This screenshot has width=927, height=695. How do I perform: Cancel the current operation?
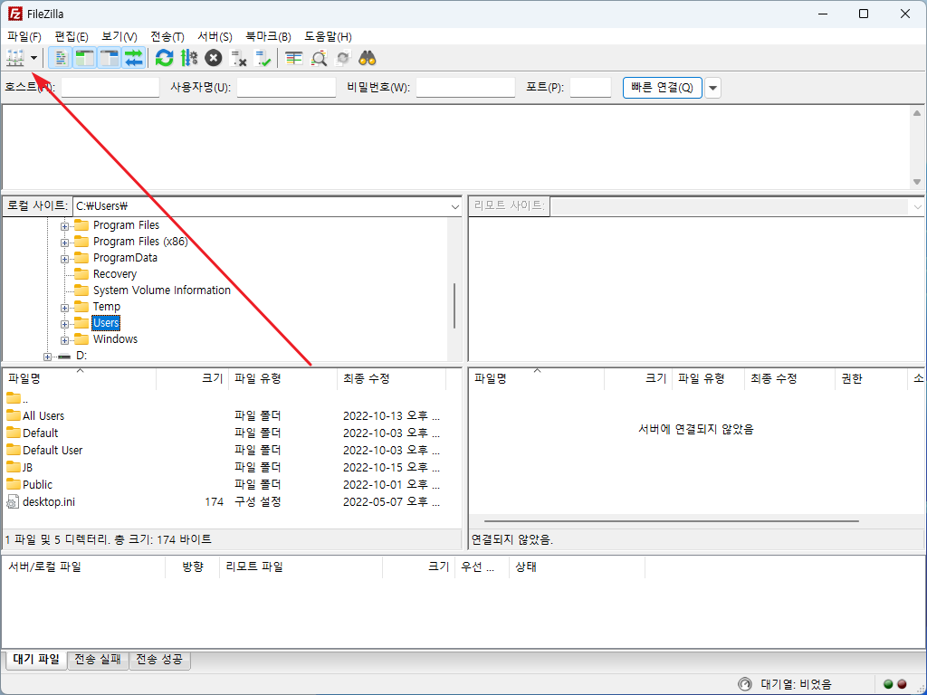[x=214, y=58]
